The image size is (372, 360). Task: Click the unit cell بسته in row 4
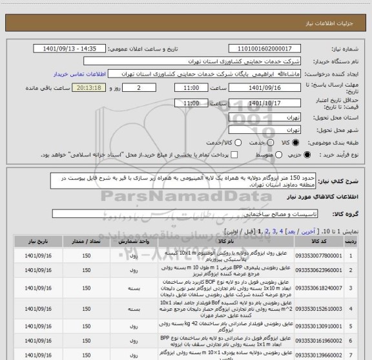(x=134, y=309)
